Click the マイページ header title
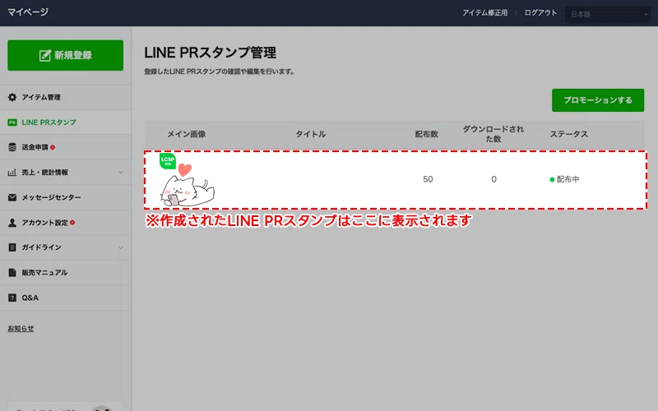This screenshot has height=411, width=658. [28, 12]
